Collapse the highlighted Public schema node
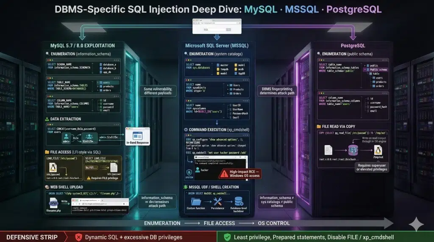 coord(365,70)
